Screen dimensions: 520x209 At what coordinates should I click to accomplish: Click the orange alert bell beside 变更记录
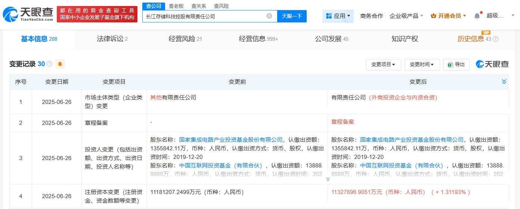tap(60, 64)
